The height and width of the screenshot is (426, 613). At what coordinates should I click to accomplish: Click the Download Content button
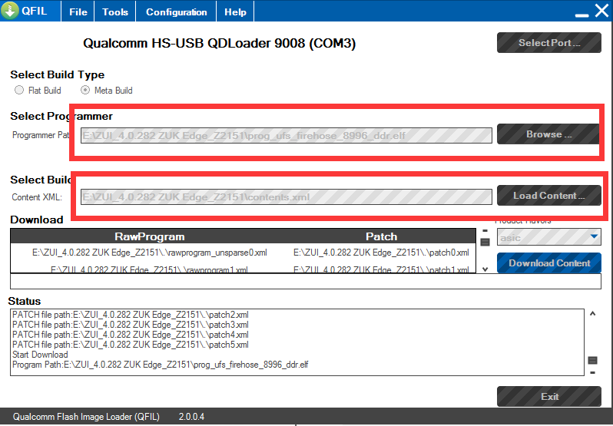pyautogui.click(x=549, y=263)
